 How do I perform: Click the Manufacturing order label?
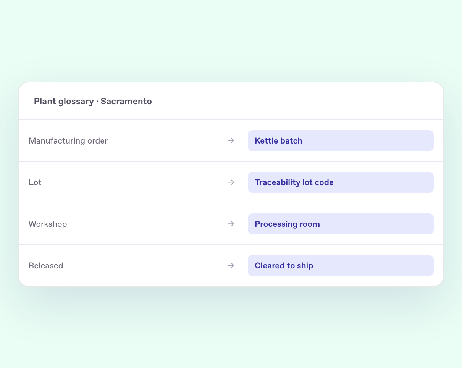point(68,141)
